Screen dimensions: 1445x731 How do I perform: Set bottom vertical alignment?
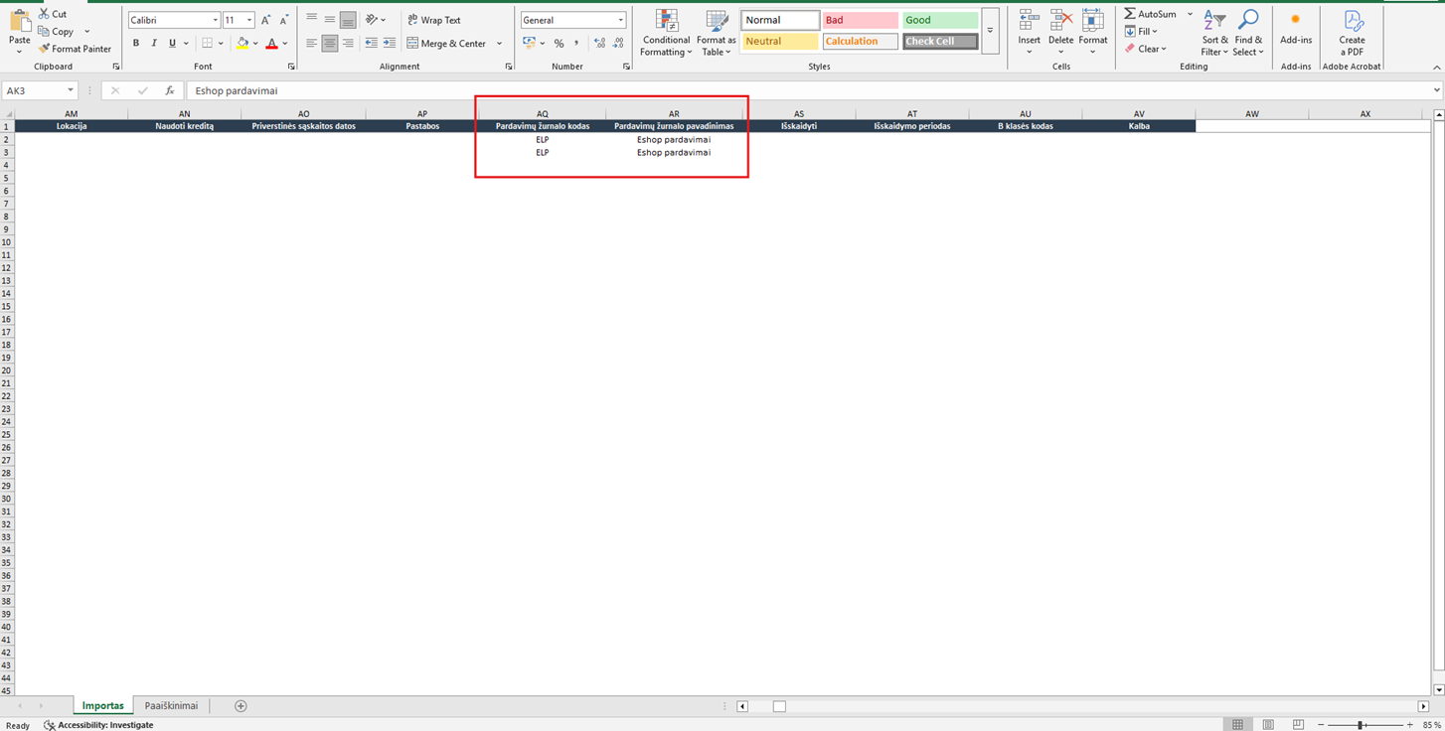tap(348, 20)
